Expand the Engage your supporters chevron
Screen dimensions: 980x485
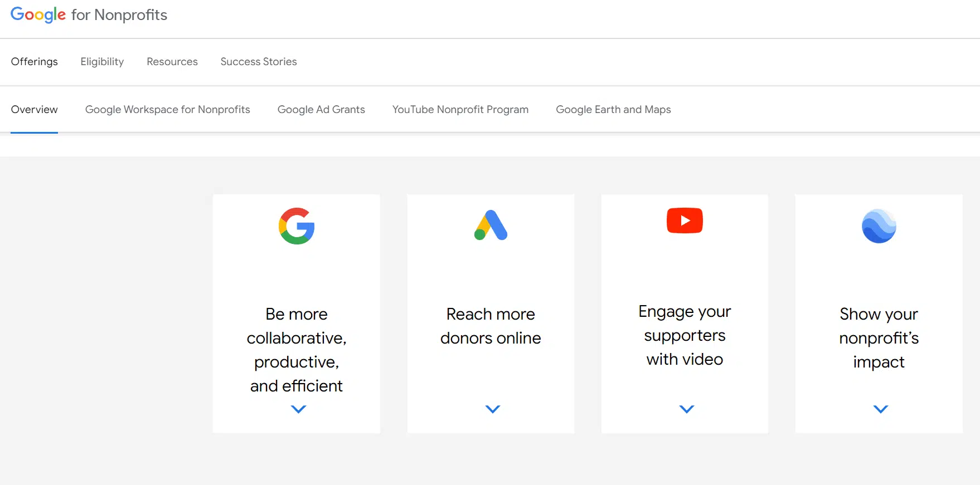pos(687,409)
